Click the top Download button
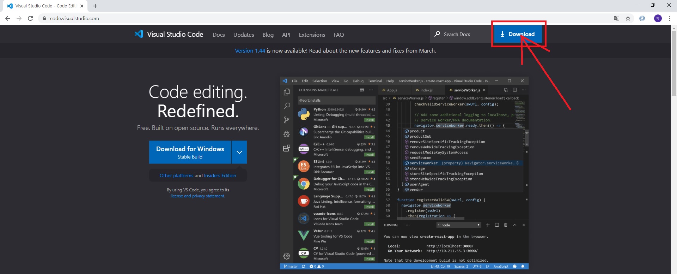The width and height of the screenshot is (677, 274). [517, 34]
